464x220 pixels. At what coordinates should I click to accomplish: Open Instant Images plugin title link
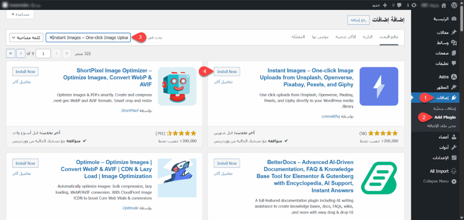point(307,78)
